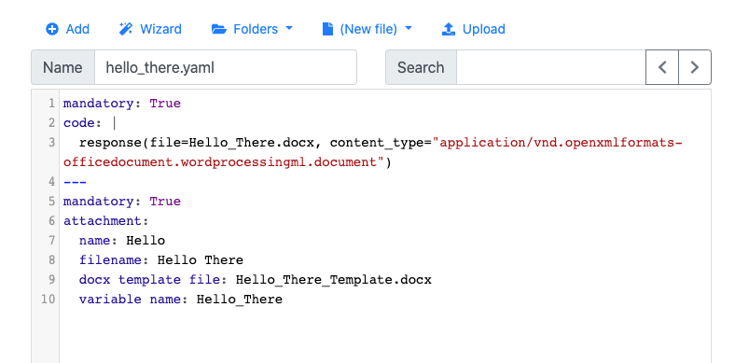The image size is (735, 363).
Task: Click the "Hello There" value on line 8
Action: pos(201,260)
